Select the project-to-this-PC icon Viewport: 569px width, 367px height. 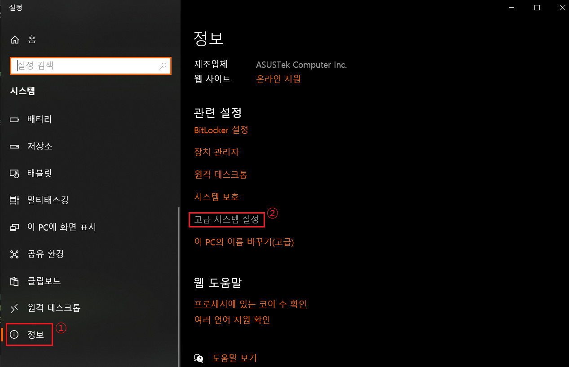point(14,227)
